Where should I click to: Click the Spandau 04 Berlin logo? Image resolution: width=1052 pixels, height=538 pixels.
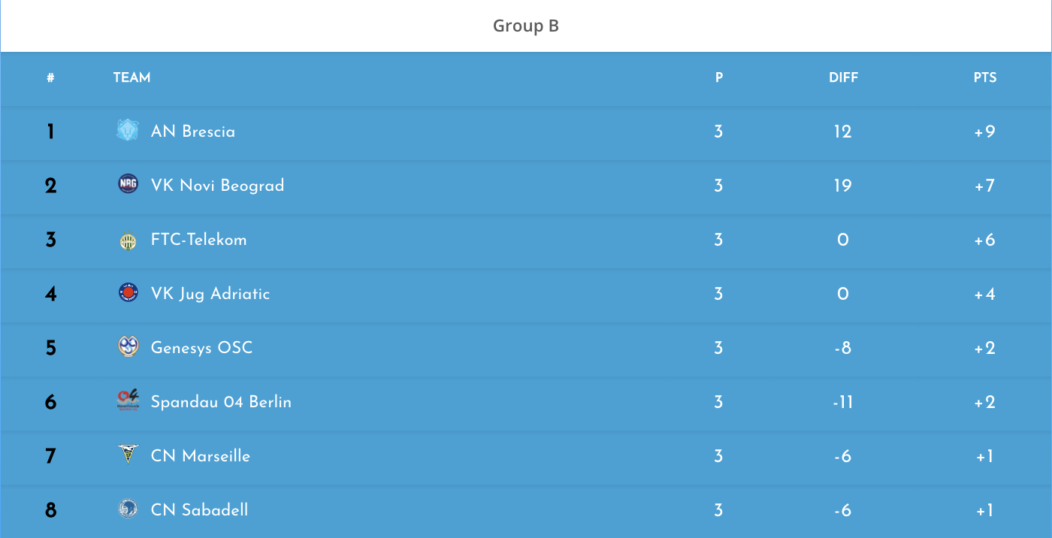(x=128, y=400)
